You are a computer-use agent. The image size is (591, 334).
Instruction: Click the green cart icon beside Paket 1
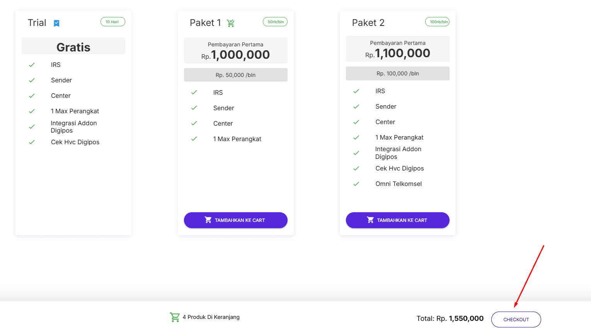coord(231,23)
